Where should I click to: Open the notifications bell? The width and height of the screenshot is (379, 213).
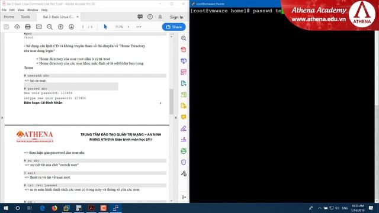click(x=160, y=17)
